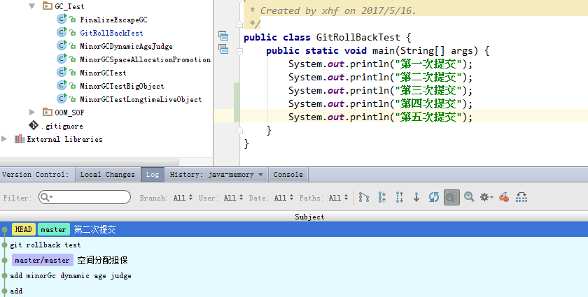Click the green change marker in editor gutter
This screenshot has height=297, width=588.
click(237, 102)
